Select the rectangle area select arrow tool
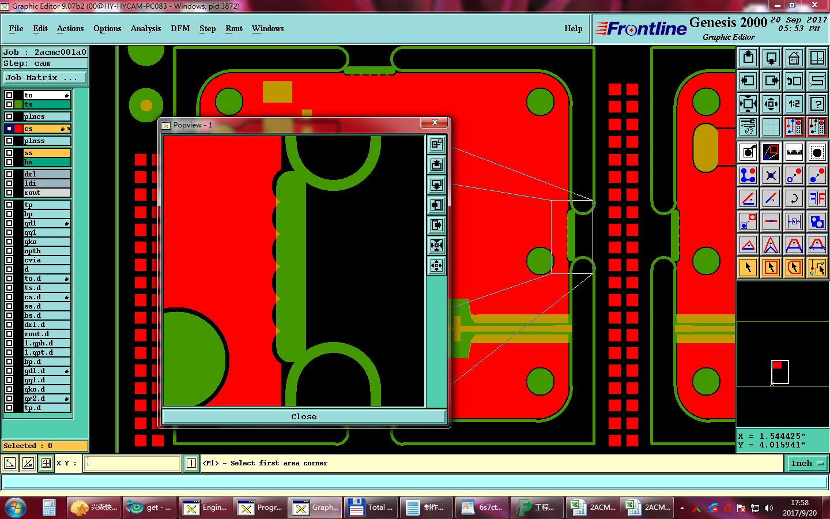The width and height of the screenshot is (830, 519). (771, 268)
